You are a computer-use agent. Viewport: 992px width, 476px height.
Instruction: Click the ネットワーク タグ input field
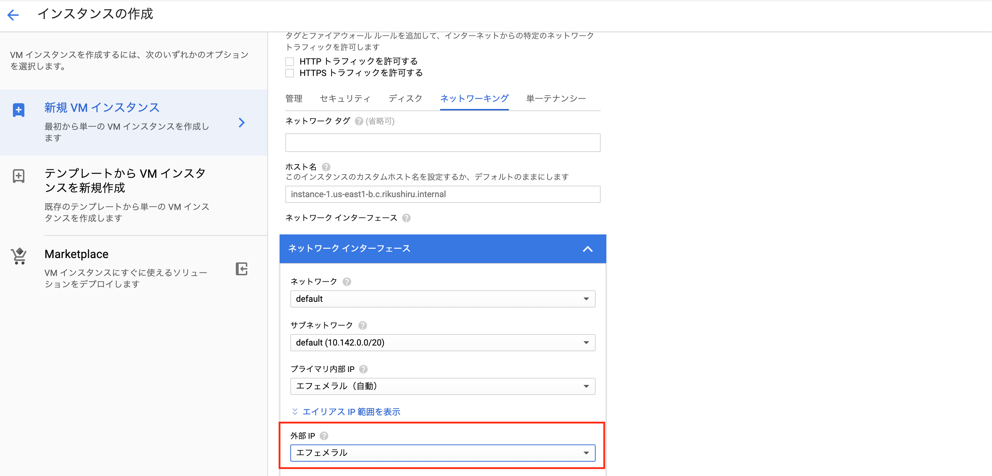point(442,143)
